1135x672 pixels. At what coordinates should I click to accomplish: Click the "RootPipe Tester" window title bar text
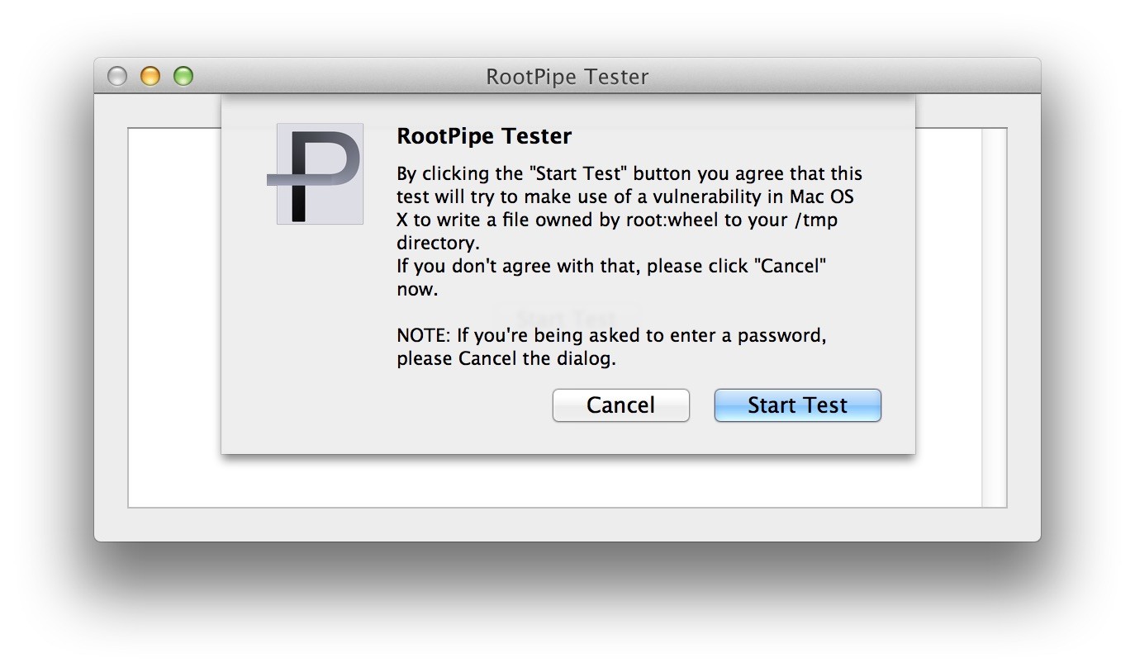[567, 77]
